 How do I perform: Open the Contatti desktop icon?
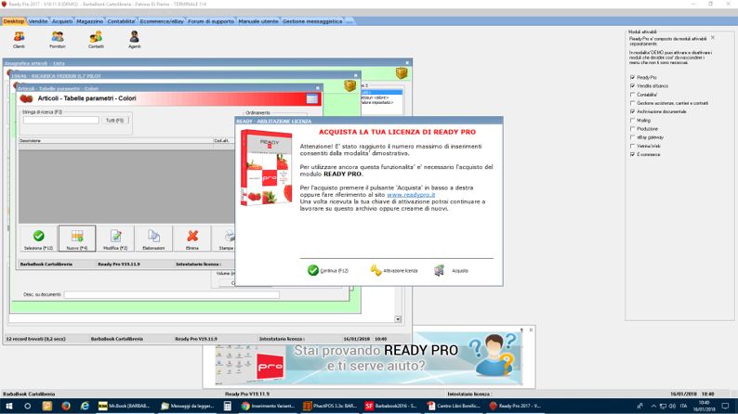pos(96,40)
